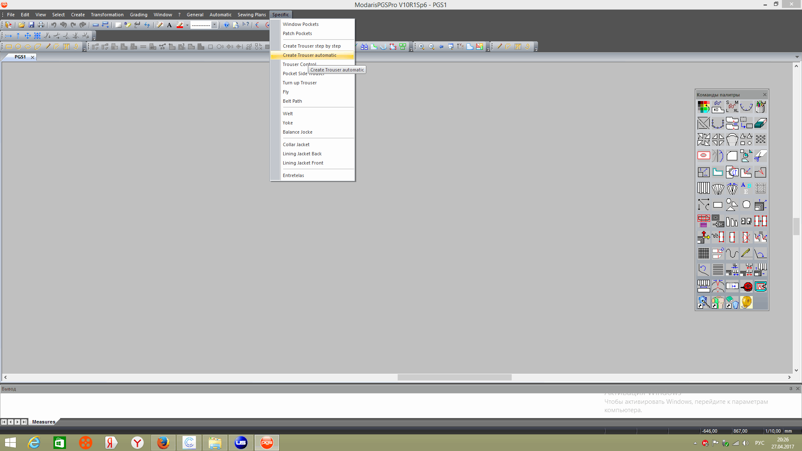Switch to the Measures tab
Image resolution: width=802 pixels, height=451 pixels.
click(x=43, y=422)
